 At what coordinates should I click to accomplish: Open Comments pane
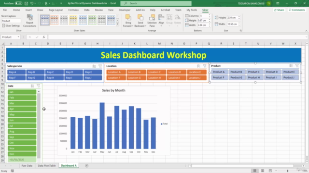coord(297,10)
